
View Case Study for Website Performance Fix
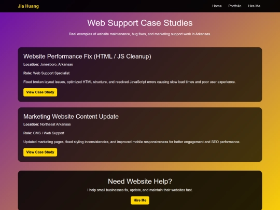click(40, 92)
